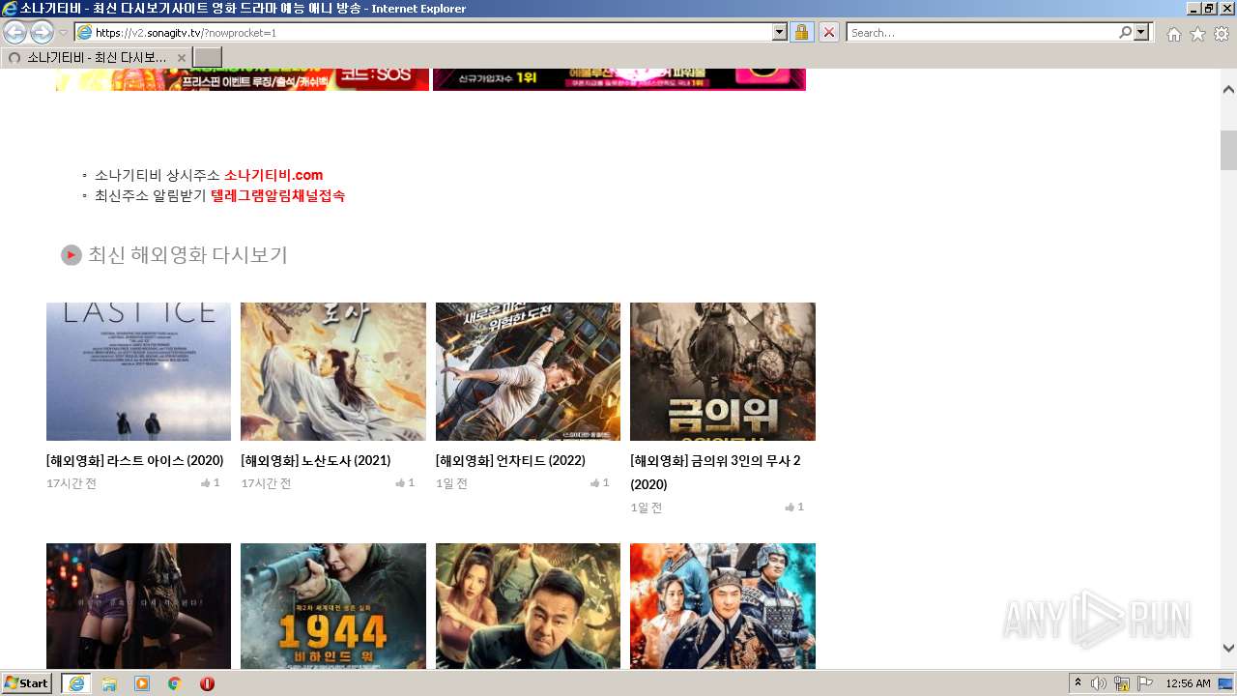
Task: Open the Windows Start menu
Action: coord(27,683)
